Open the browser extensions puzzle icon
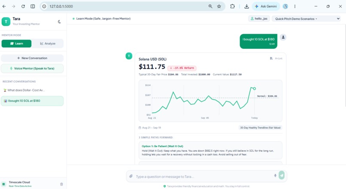The width and height of the screenshot is (346, 189). pyautogui.click(x=232, y=6)
